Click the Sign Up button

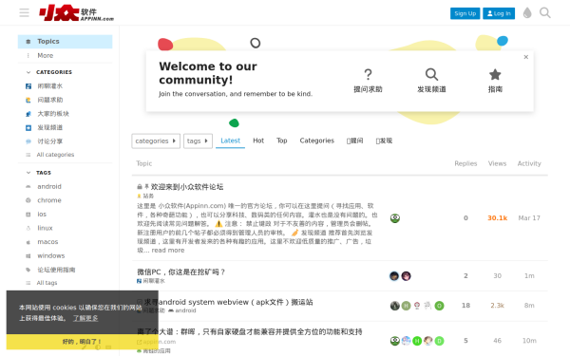point(465,13)
